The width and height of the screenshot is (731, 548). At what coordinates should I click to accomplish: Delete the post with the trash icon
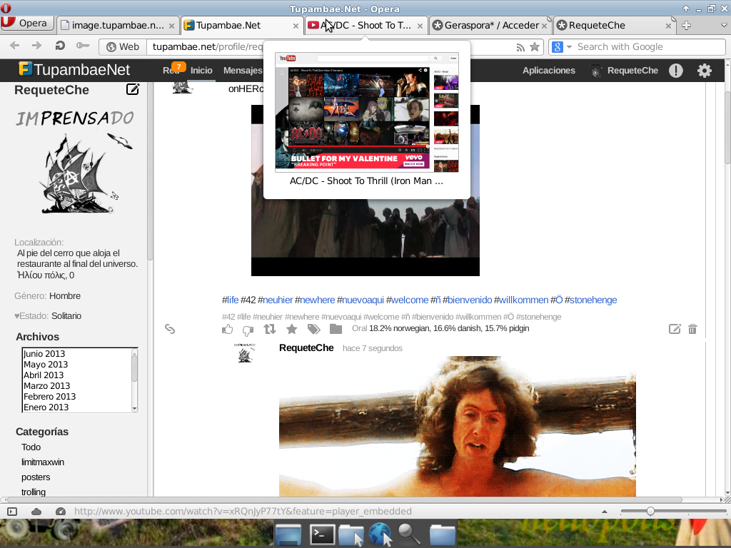tap(692, 329)
